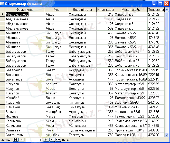Go to the previous record
Screen dimensions: 170x143
pos(22,140)
